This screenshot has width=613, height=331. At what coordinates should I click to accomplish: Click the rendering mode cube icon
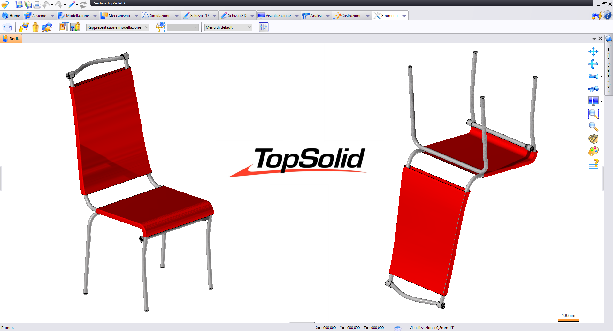tap(593, 139)
